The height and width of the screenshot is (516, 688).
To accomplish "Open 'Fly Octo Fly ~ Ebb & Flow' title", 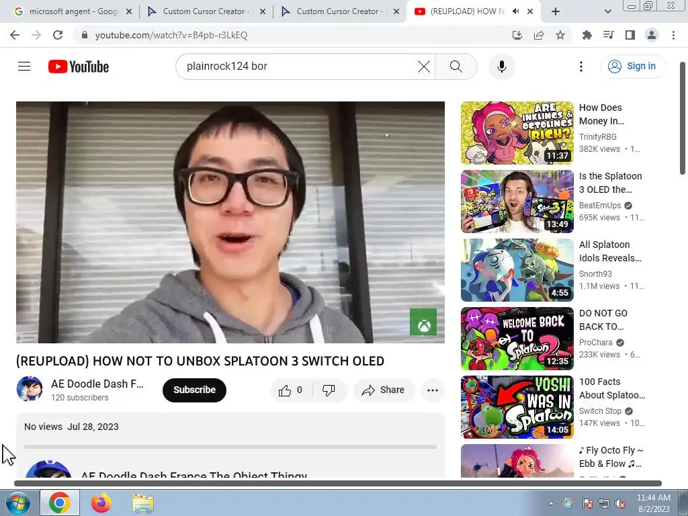I will pyautogui.click(x=611, y=457).
